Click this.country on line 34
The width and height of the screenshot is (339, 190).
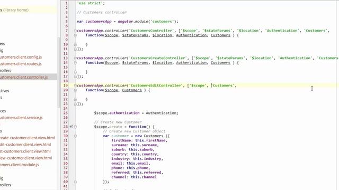pyautogui.click(x=144, y=154)
